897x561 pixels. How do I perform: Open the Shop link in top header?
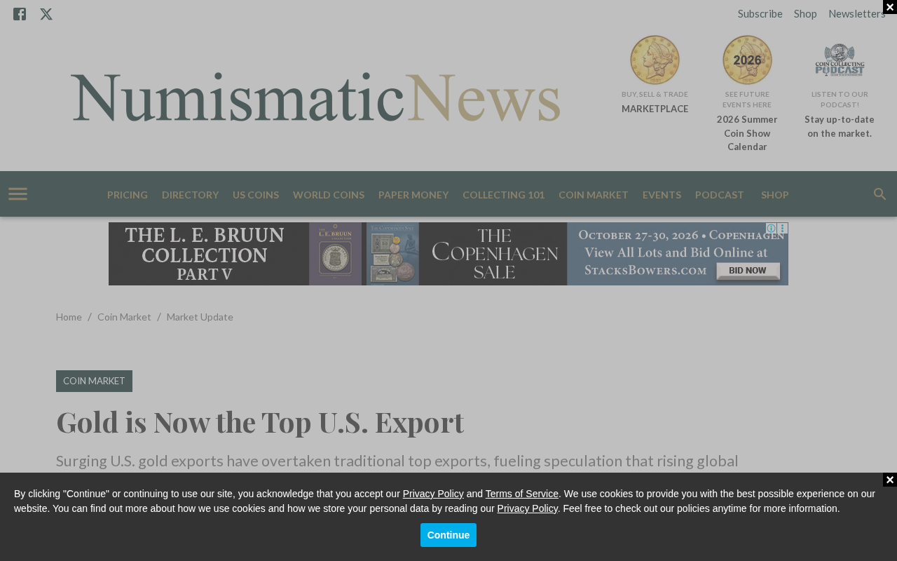coord(805,13)
